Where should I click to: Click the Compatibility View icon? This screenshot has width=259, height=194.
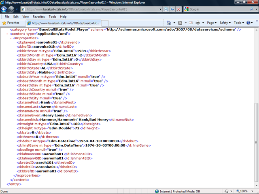pos(166,9)
